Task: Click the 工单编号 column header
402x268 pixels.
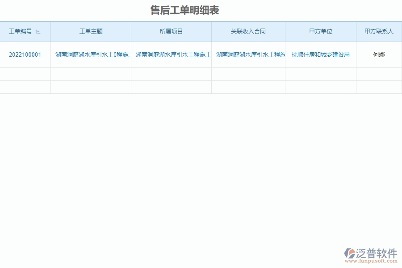Action: (x=21, y=32)
